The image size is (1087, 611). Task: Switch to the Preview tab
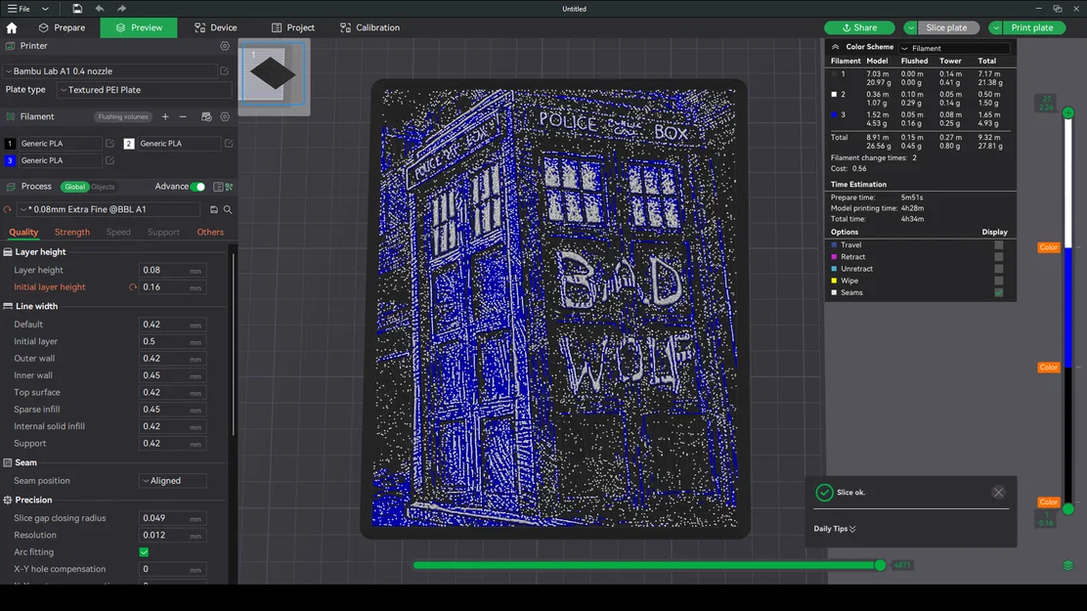[139, 27]
